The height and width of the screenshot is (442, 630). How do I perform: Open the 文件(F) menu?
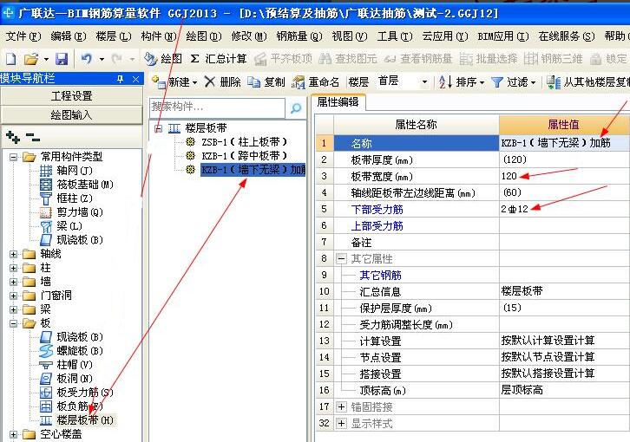[x=23, y=36]
